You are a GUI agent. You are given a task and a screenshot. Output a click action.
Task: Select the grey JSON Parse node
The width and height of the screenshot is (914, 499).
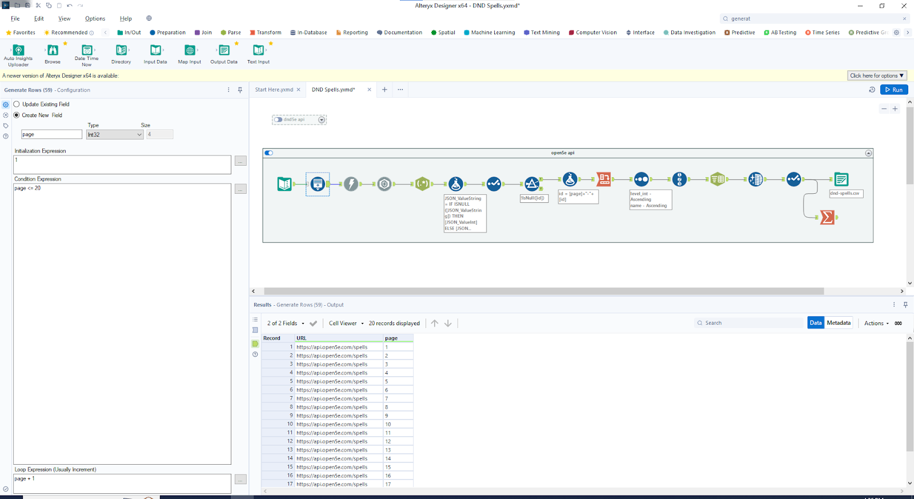(384, 183)
